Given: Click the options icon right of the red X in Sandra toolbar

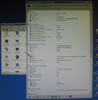Looking at the screenshot, I should [23, 29].
